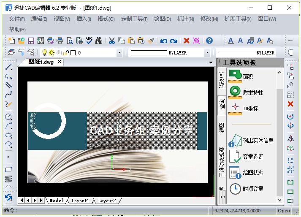
Task: Open the Find binoculars tool
Action: coord(99,41)
